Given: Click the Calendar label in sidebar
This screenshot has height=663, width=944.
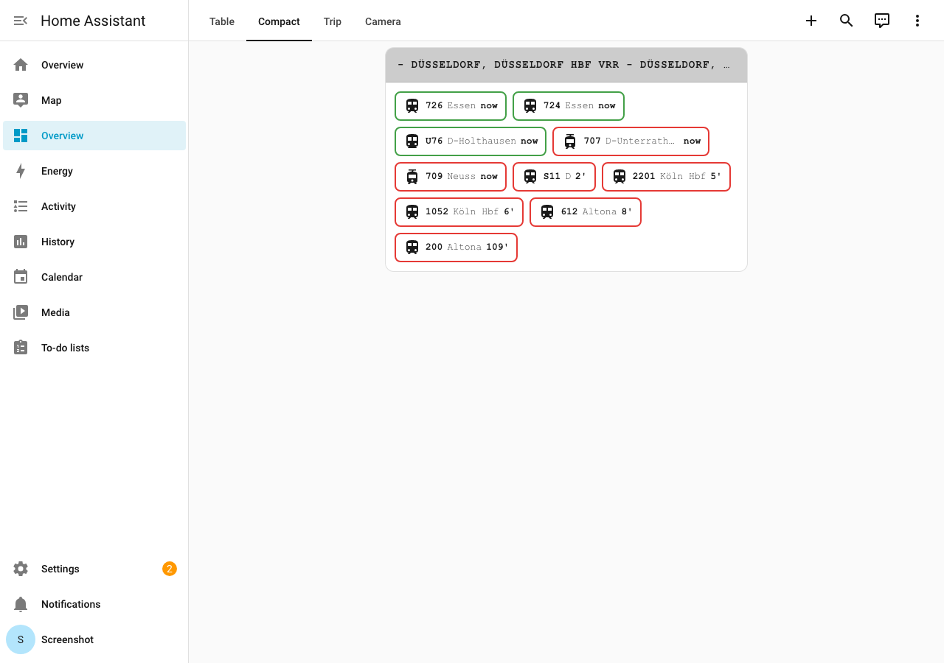Looking at the screenshot, I should pyautogui.click(x=62, y=277).
